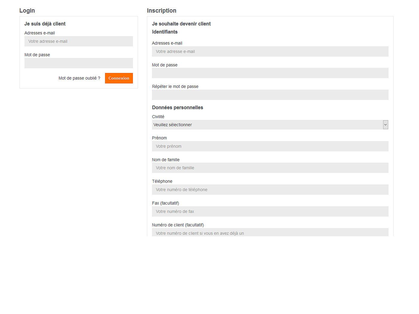Viewport: 419px width, 314px height.
Task: Click the 'Répéter le mot de passe' label text
Action: click(x=175, y=86)
